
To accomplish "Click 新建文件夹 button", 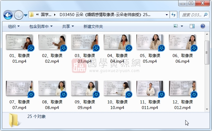I will click(93, 26).
